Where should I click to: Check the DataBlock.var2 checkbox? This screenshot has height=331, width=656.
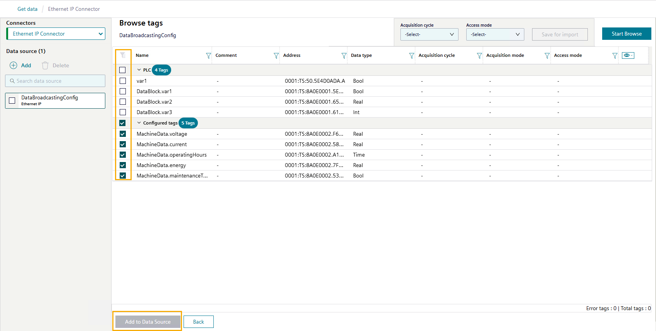123,102
